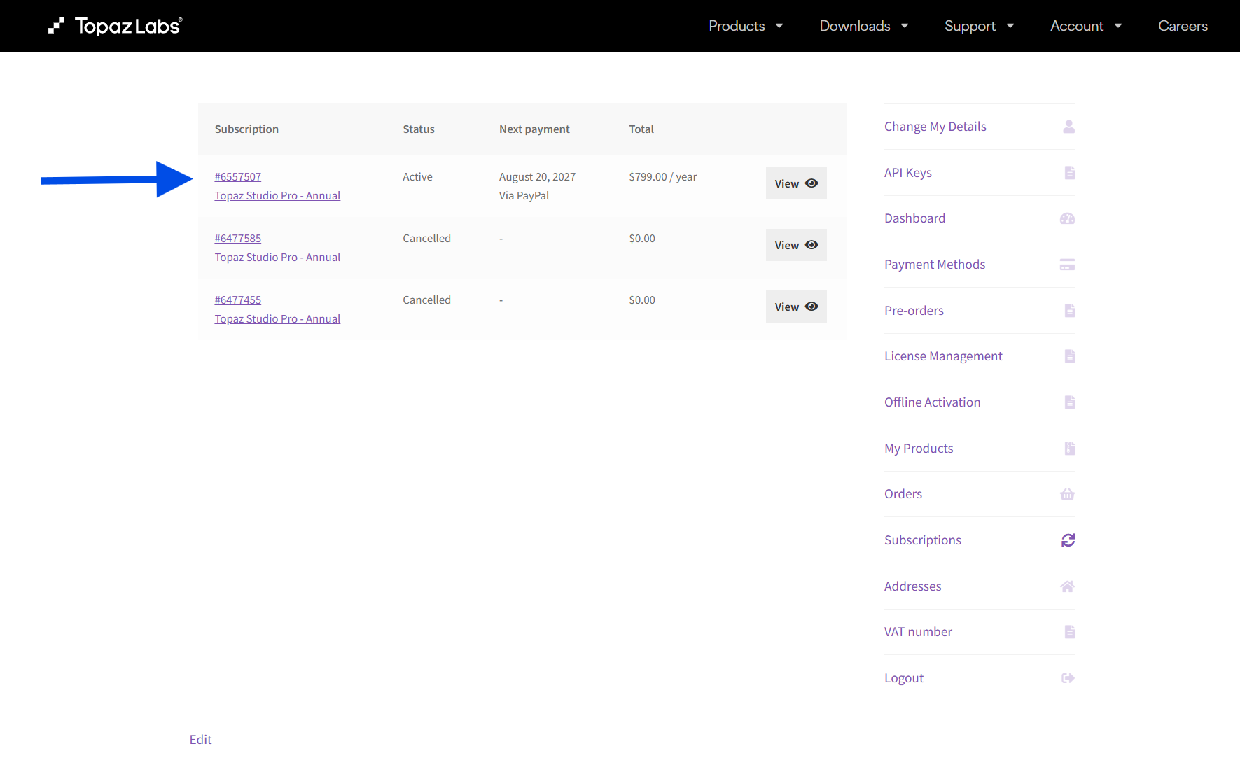This screenshot has width=1240, height=767.
Task: Open Topaz Studio Pro - Annual for #6477585
Action: tap(277, 258)
